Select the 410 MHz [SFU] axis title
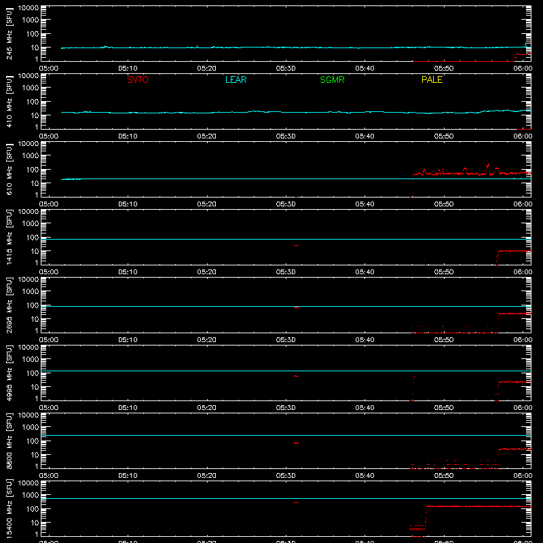This screenshot has width=543, height=543. tap(9, 101)
